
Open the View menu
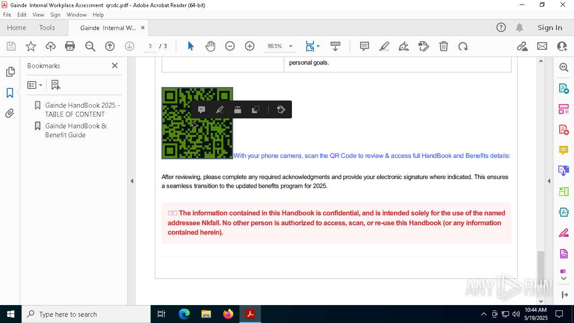(38, 14)
